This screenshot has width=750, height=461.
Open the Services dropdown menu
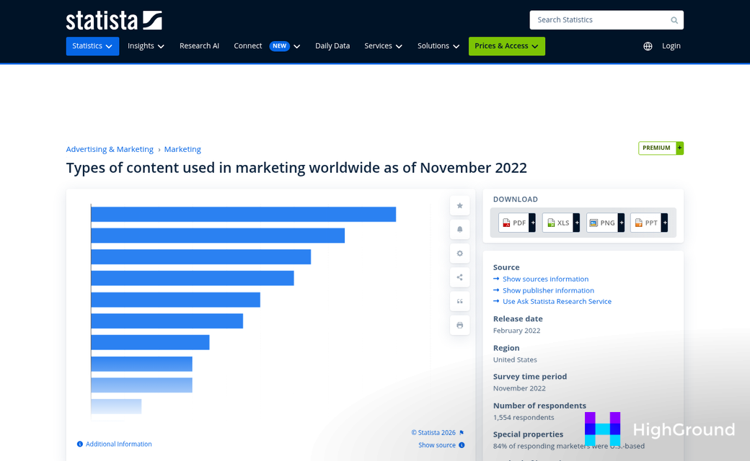pyautogui.click(x=383, y=45)
